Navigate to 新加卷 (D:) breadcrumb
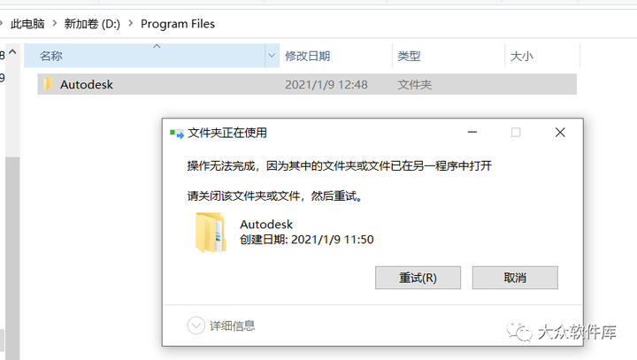637x360 pixels. click(92, 24)
